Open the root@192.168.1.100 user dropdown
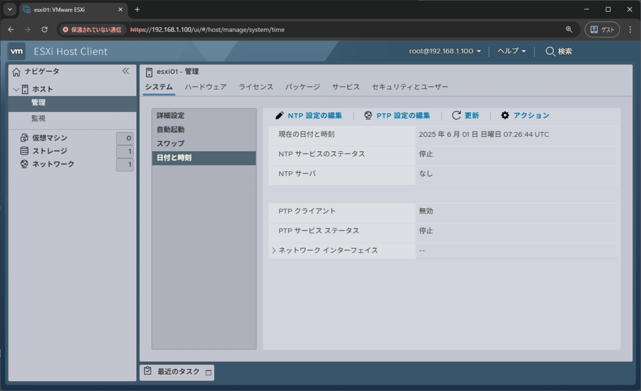The height and width of the screenshot is (391, 641). pos(445,51)
